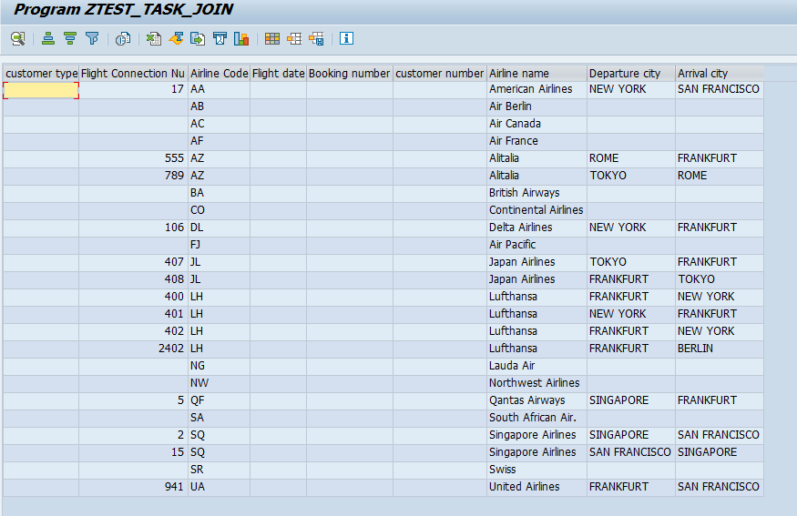Click the customer number column header
The image size is (797, 516).
pos(440,73)
